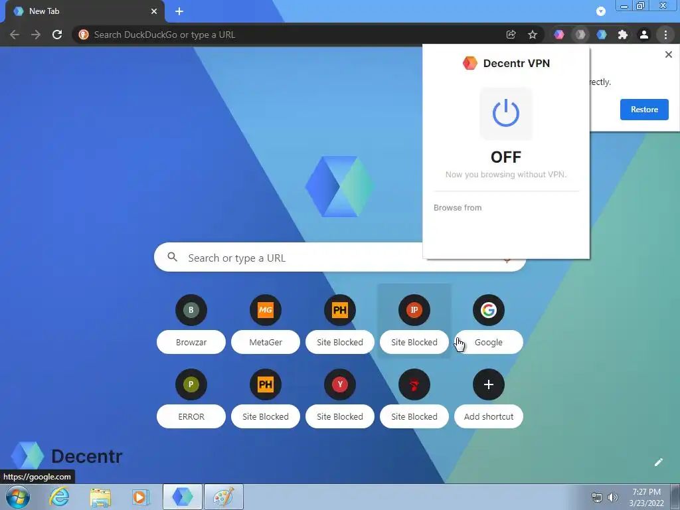
Task: Click the Decentr VPN popup title
Action: click(x=516, y=63)
